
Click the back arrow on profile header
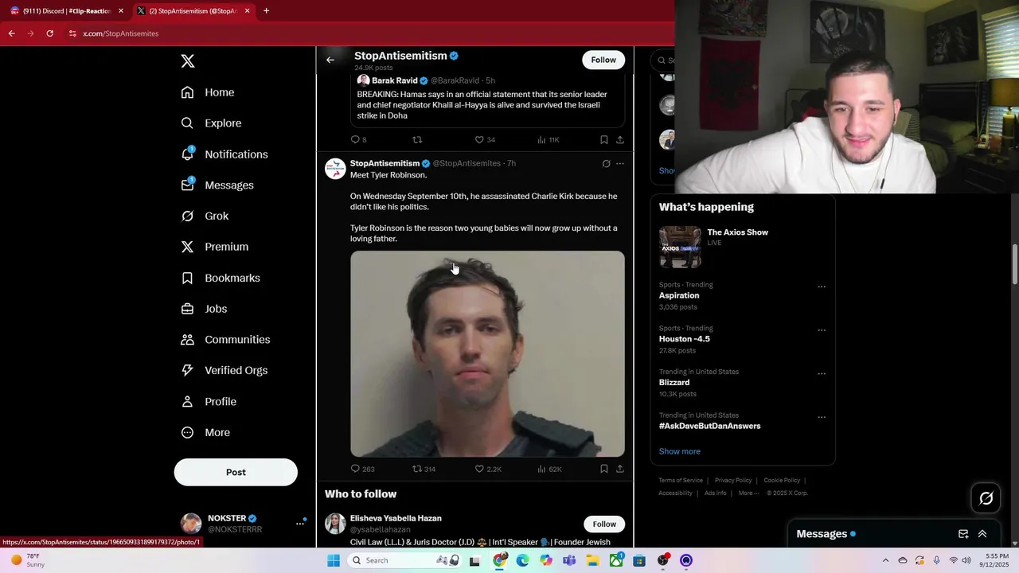coord(330,60)
